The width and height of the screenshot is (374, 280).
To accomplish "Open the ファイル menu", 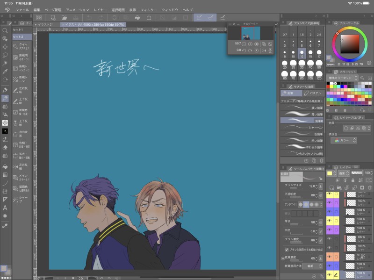I will [22, 10].
